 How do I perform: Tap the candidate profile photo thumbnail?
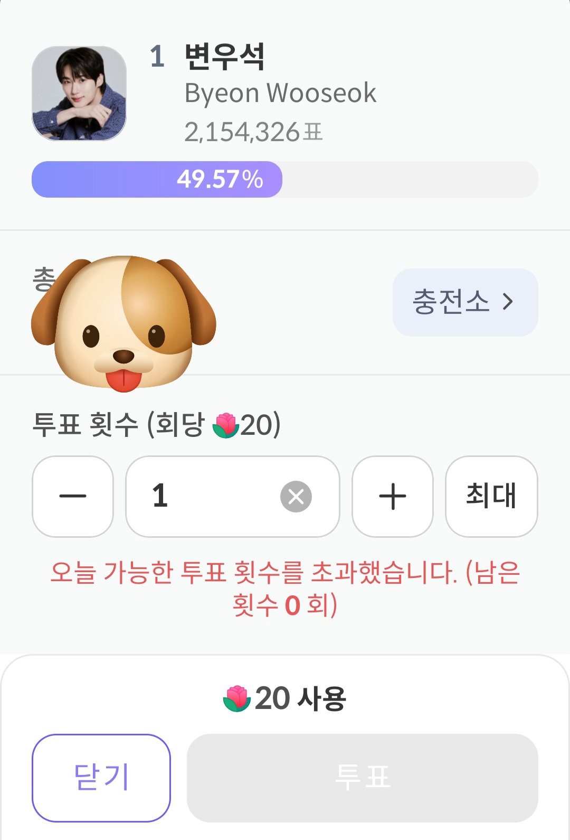click(x=79, y=94)
